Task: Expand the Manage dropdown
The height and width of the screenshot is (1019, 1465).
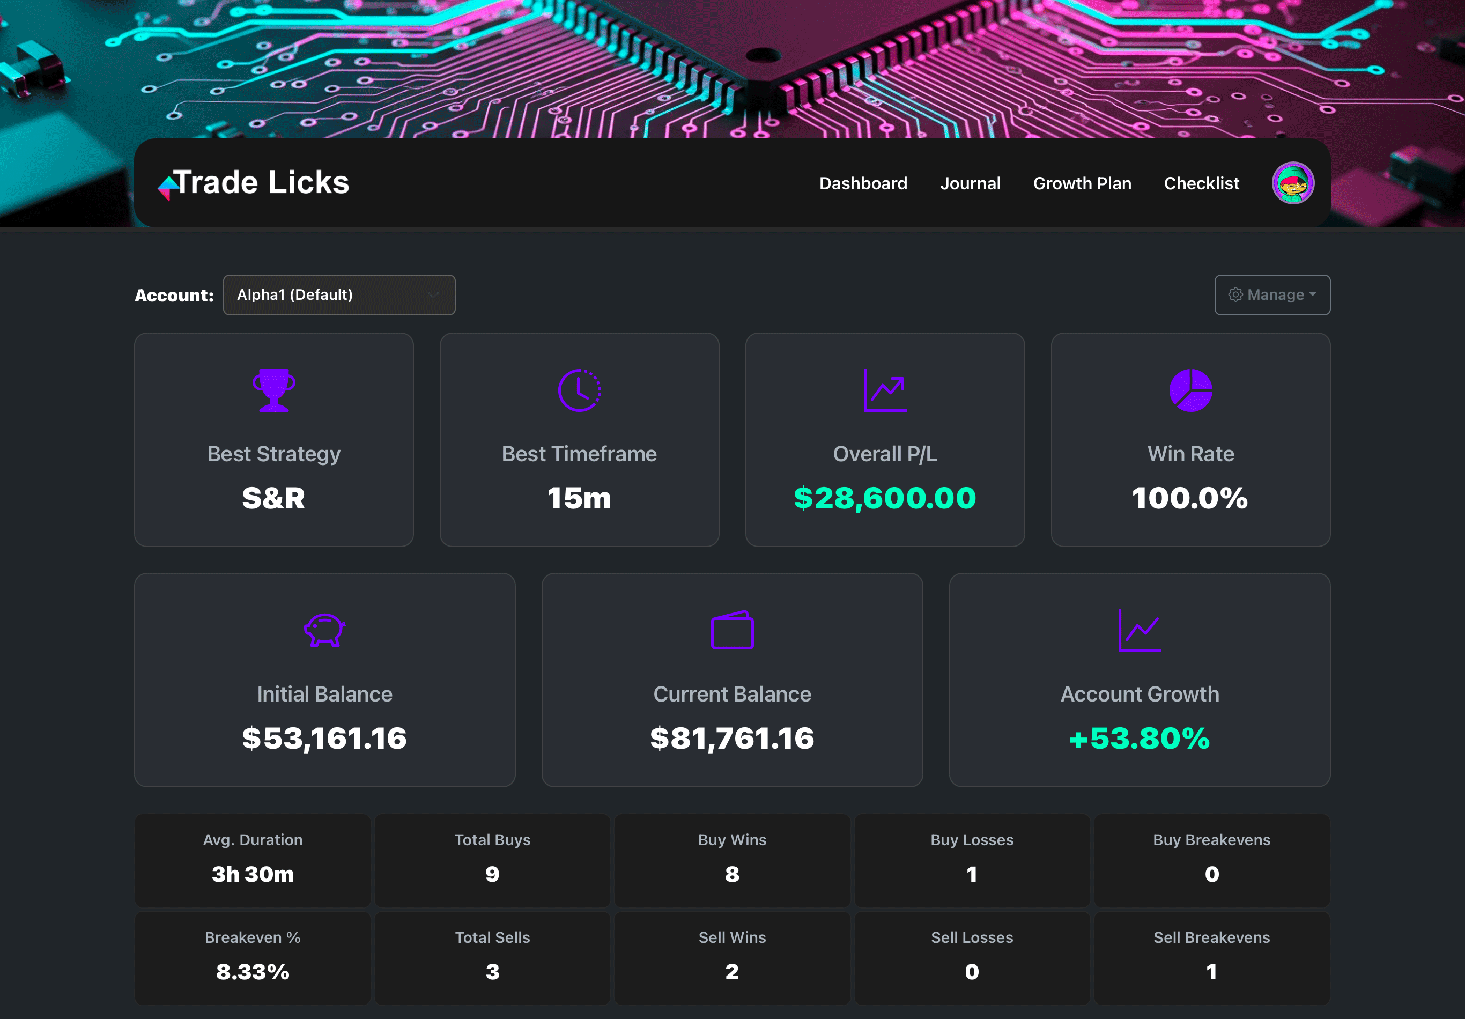Action: [1272, 295]
